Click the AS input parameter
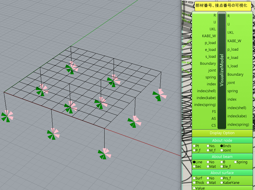This screenshot has width=255, height=190. 214,118
